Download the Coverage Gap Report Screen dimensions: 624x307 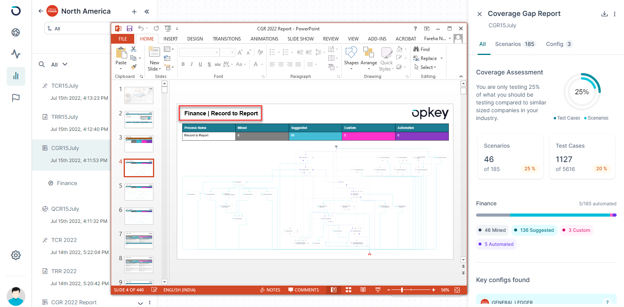click(x=604, y=14)
